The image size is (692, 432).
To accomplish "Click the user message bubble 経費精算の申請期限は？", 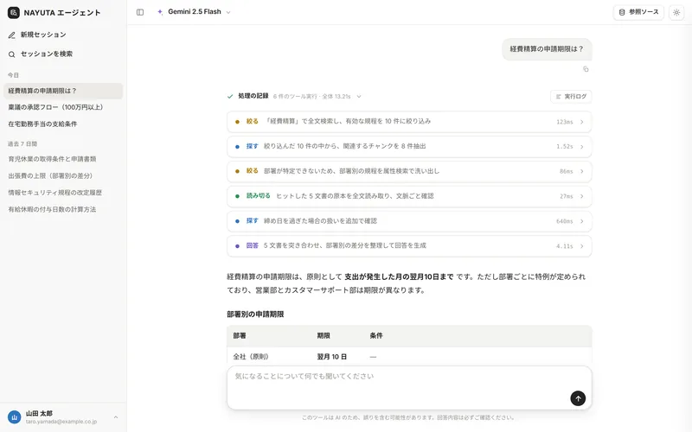I will (x=547, y=49).
